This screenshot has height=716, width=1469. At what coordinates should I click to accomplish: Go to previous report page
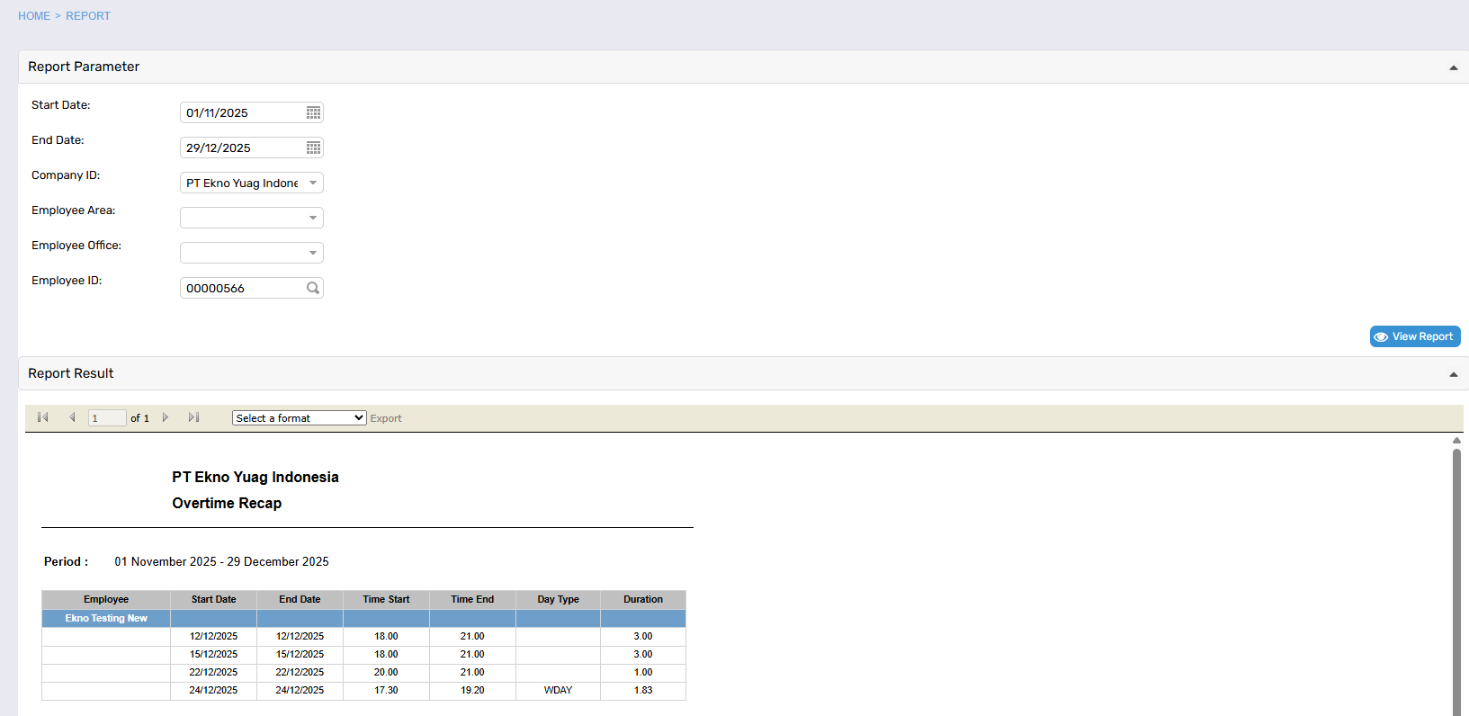click(x=72, y=417)
